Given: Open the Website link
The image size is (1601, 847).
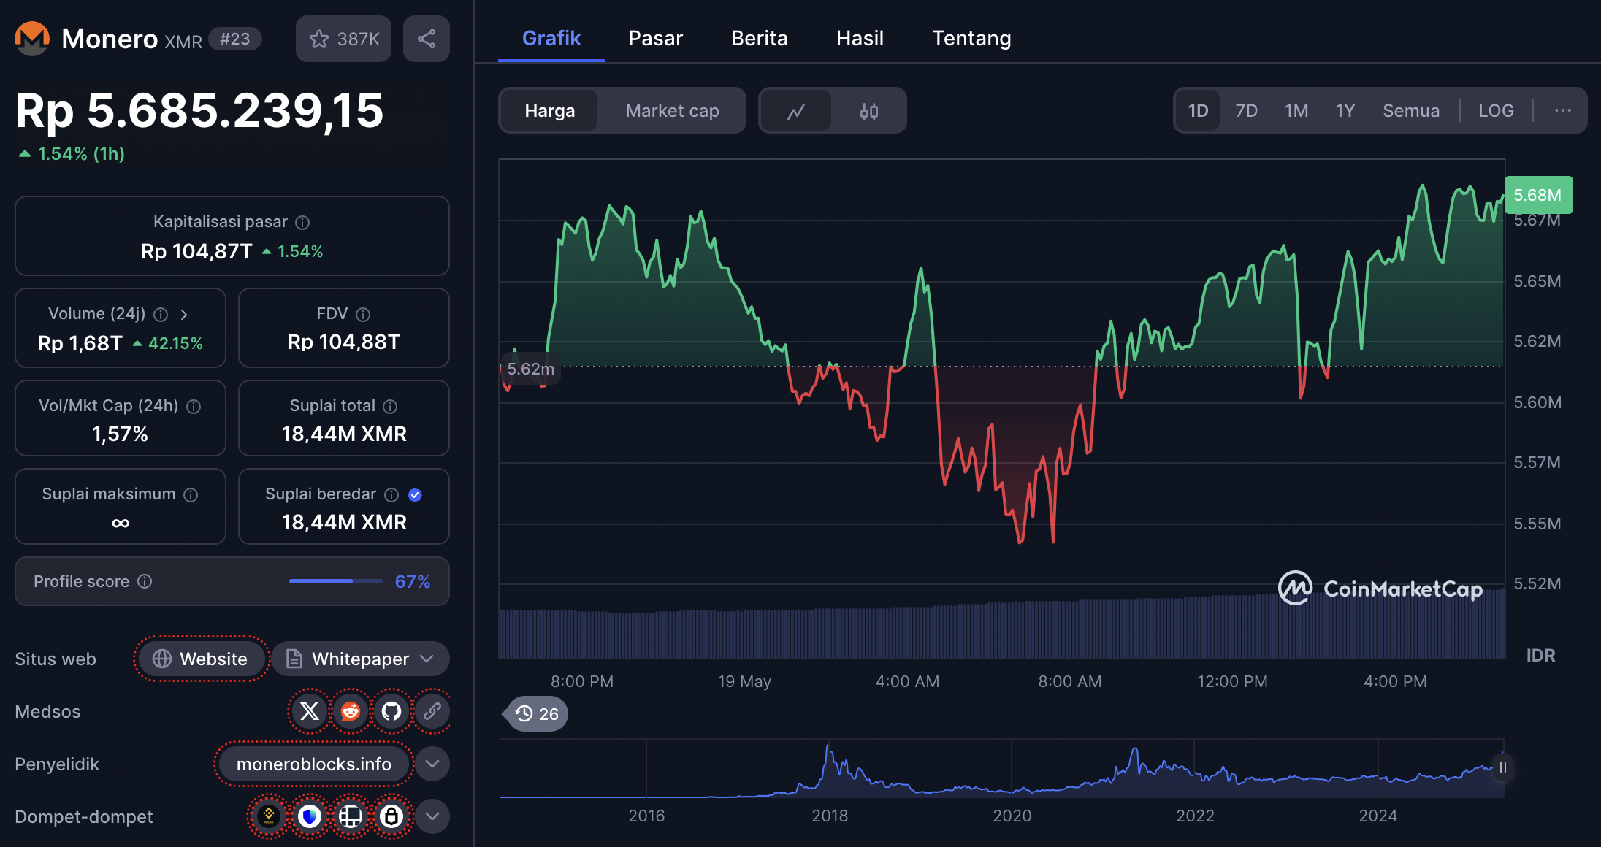Looking at the screenshot, I should tap(201, 659).
